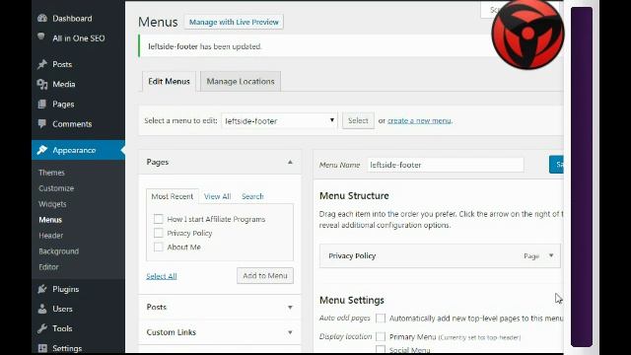The width and height of the screenshot is (631, 355).
Task: Click the Comments speech bubble icon
Action: [x=42, y=123]
